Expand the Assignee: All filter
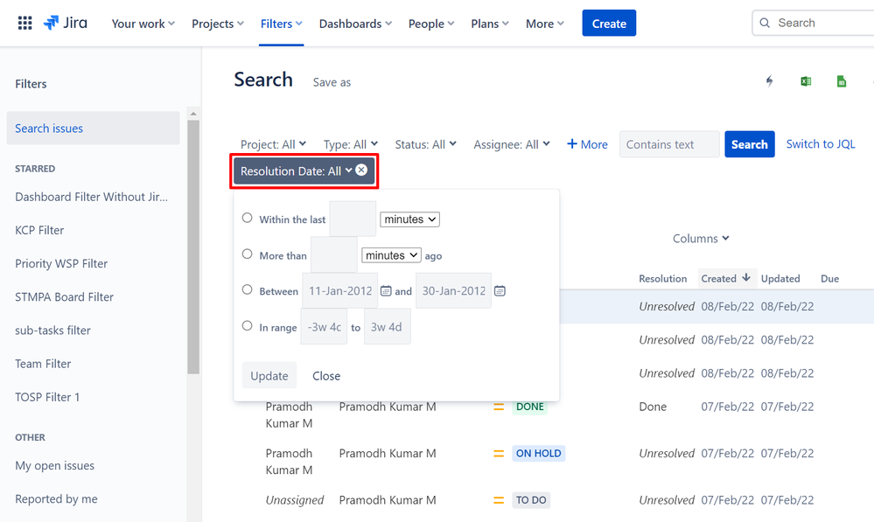This screenshot has height=522, width=874. point(512,144)
